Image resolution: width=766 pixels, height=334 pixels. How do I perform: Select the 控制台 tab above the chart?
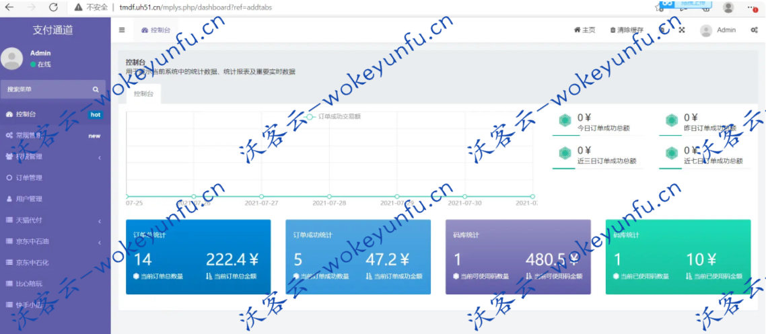click(143, 94)
